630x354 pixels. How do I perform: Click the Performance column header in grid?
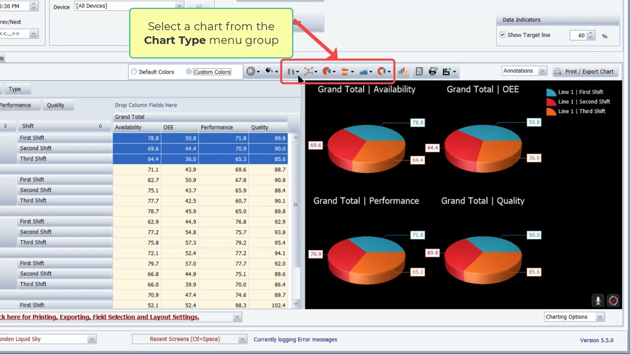[x=223, y=127]
